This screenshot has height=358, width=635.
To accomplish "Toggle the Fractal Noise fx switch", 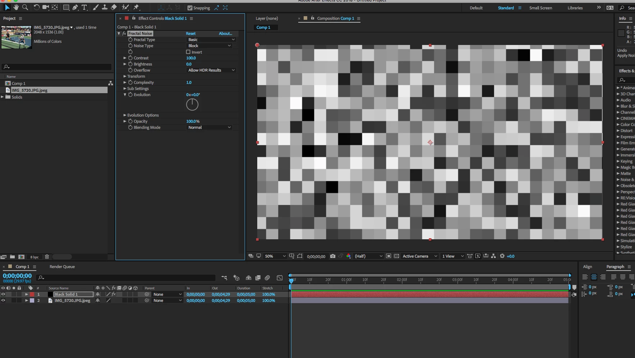I will point(124,33).
